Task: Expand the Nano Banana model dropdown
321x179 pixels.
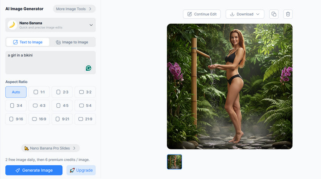Action: pos(91,25)
